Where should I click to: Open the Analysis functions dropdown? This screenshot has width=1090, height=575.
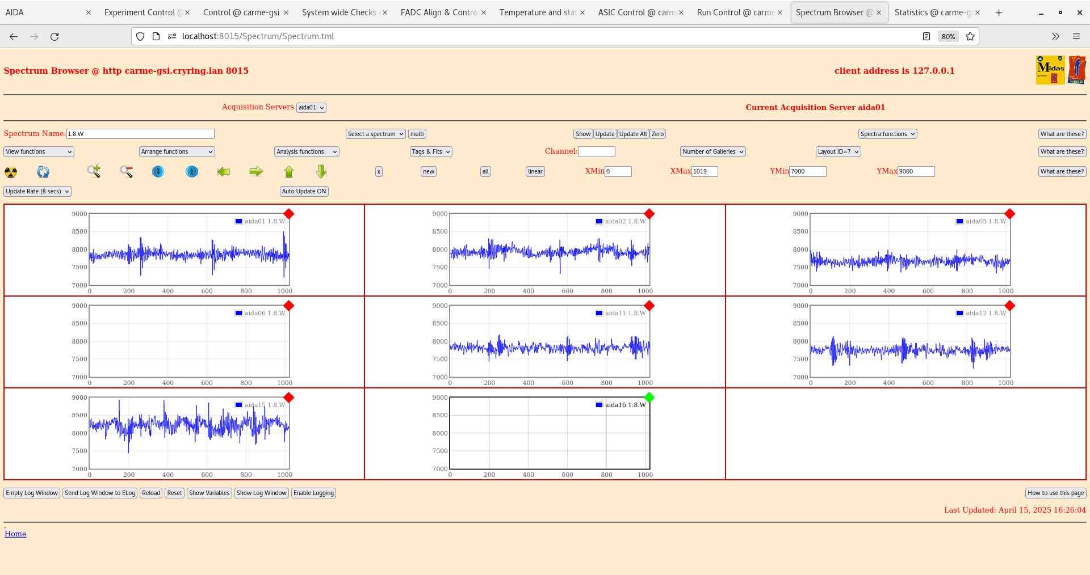pos(307,151)
